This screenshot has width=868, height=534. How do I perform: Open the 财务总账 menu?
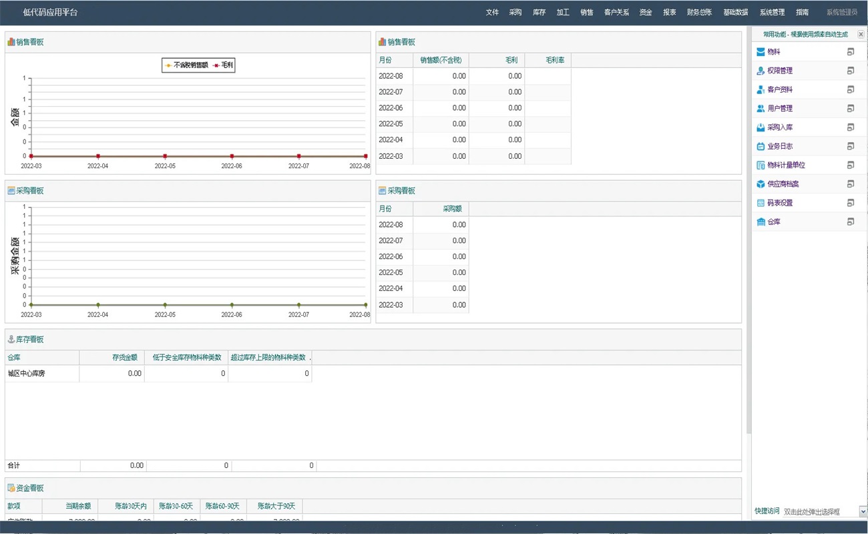click(x=699, y=13)
